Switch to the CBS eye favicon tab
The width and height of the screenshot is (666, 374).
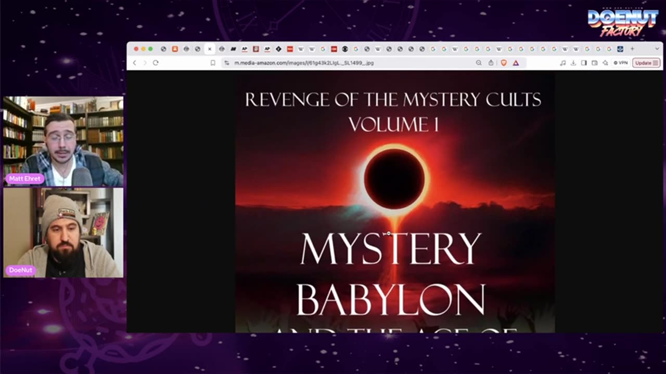pos(345,49)
